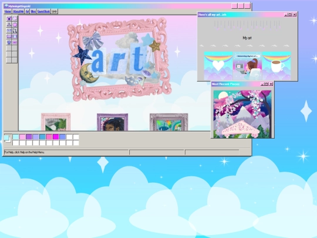Click the cloud icon in main title bar
This screenshot has width=317, height=238.
click(x=6, y=6)
